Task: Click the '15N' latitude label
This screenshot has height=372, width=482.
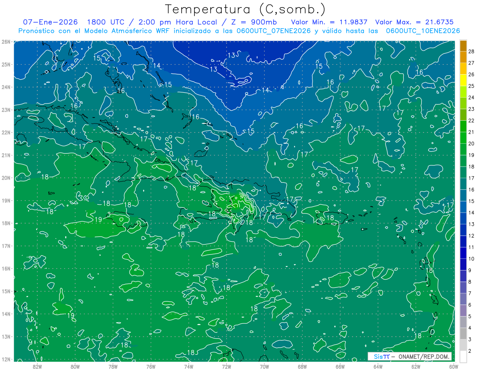Action: pyautogui.click(x=6, y=291)
